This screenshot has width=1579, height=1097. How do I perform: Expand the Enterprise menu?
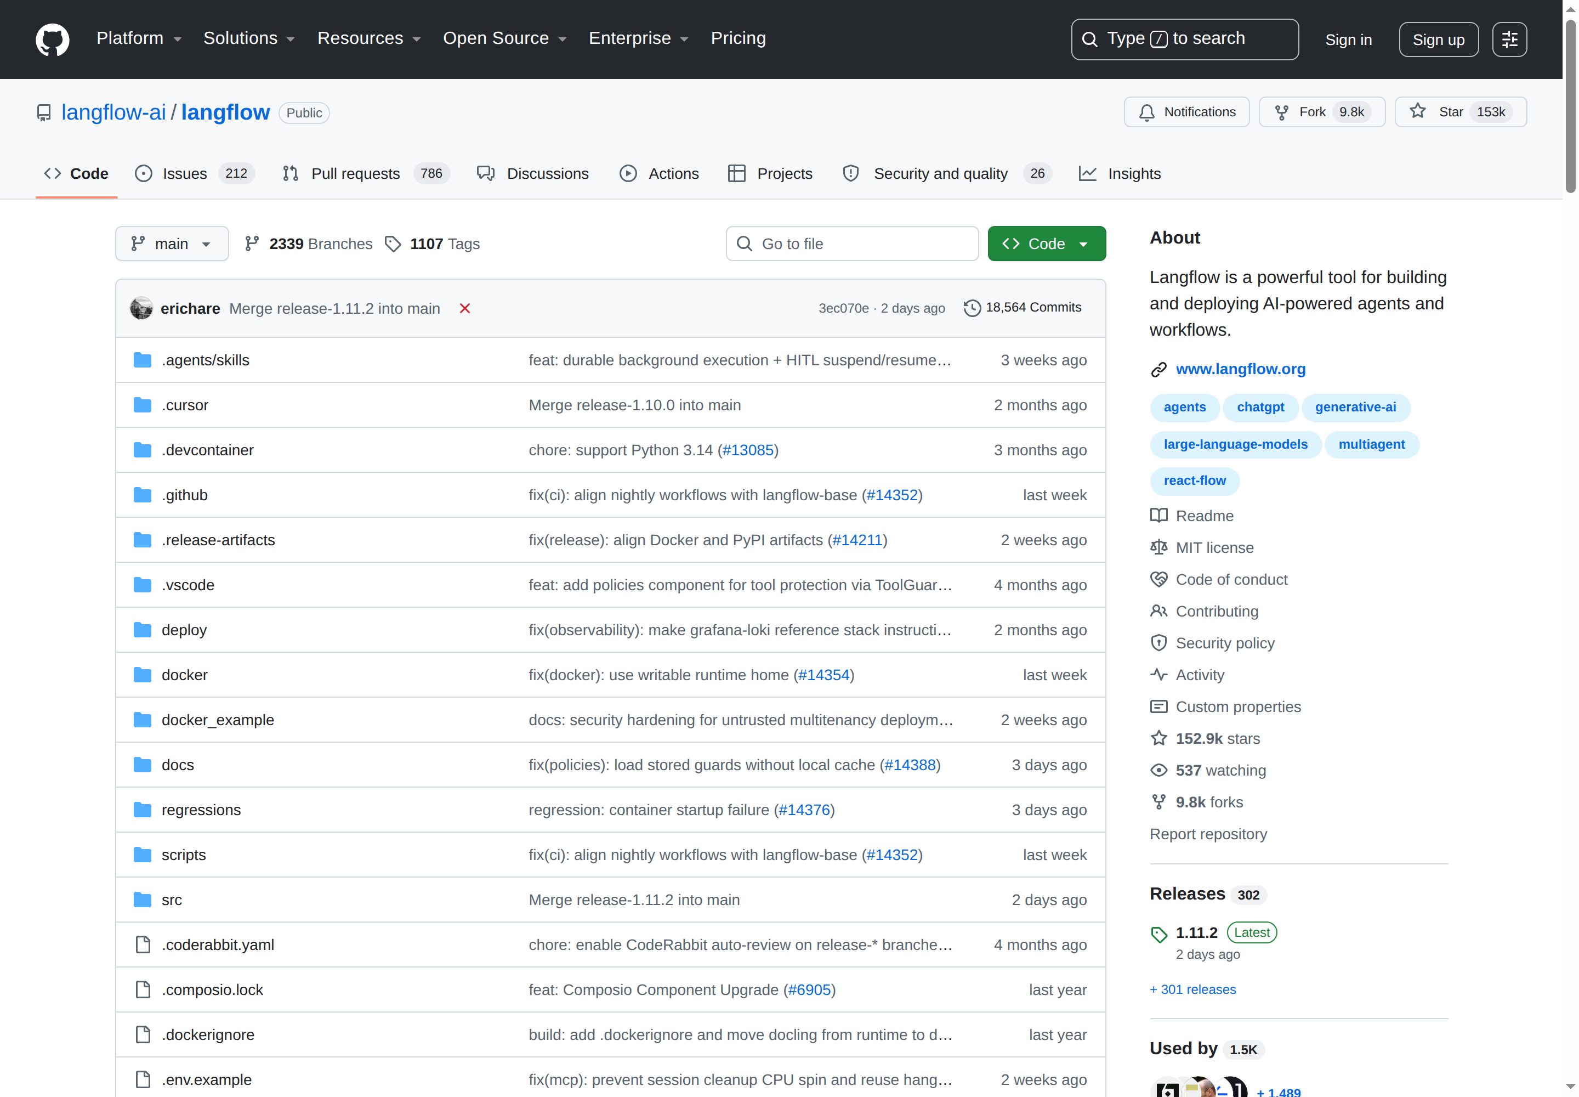pyautogui.click(x=638, y=38)
